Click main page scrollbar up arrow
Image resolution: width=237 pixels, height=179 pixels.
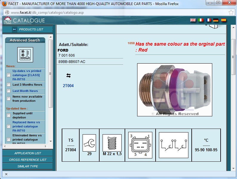click(233, 27)
